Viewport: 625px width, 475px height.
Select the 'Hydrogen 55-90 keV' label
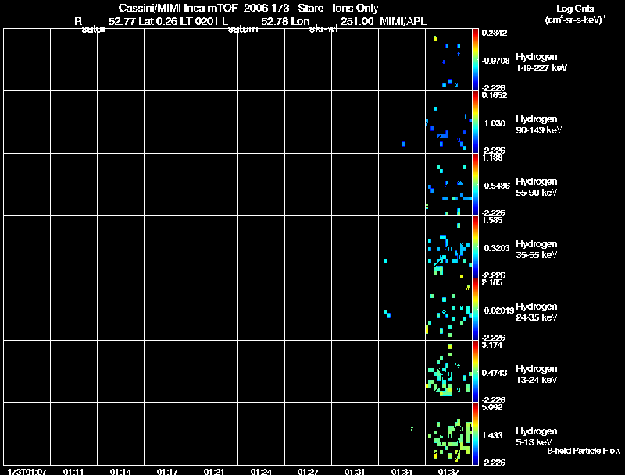tap(537, 187)
